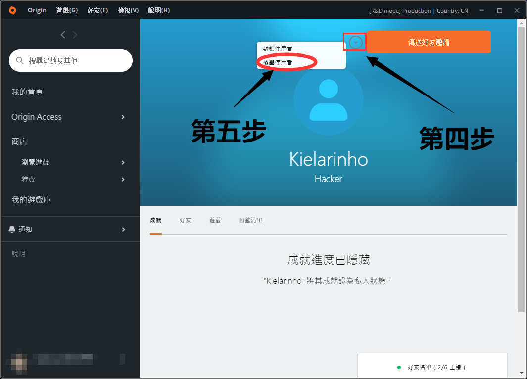Switch to the 好友 tab
The height and width of the screenshot is (379, 527).
point(185,220)
